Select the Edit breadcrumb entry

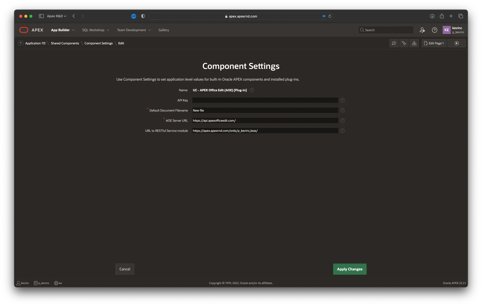(121, 43)
